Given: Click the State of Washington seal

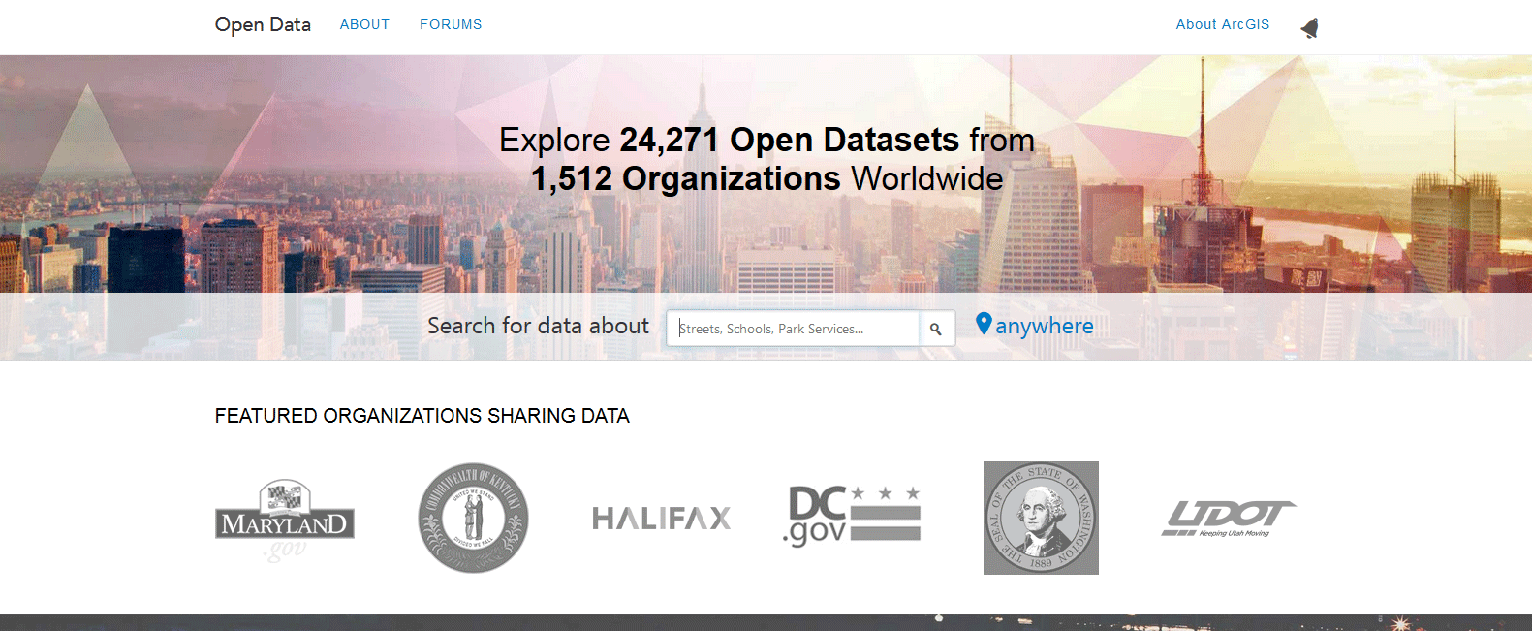Looking at the screenshot, I should pos(1041,518).
